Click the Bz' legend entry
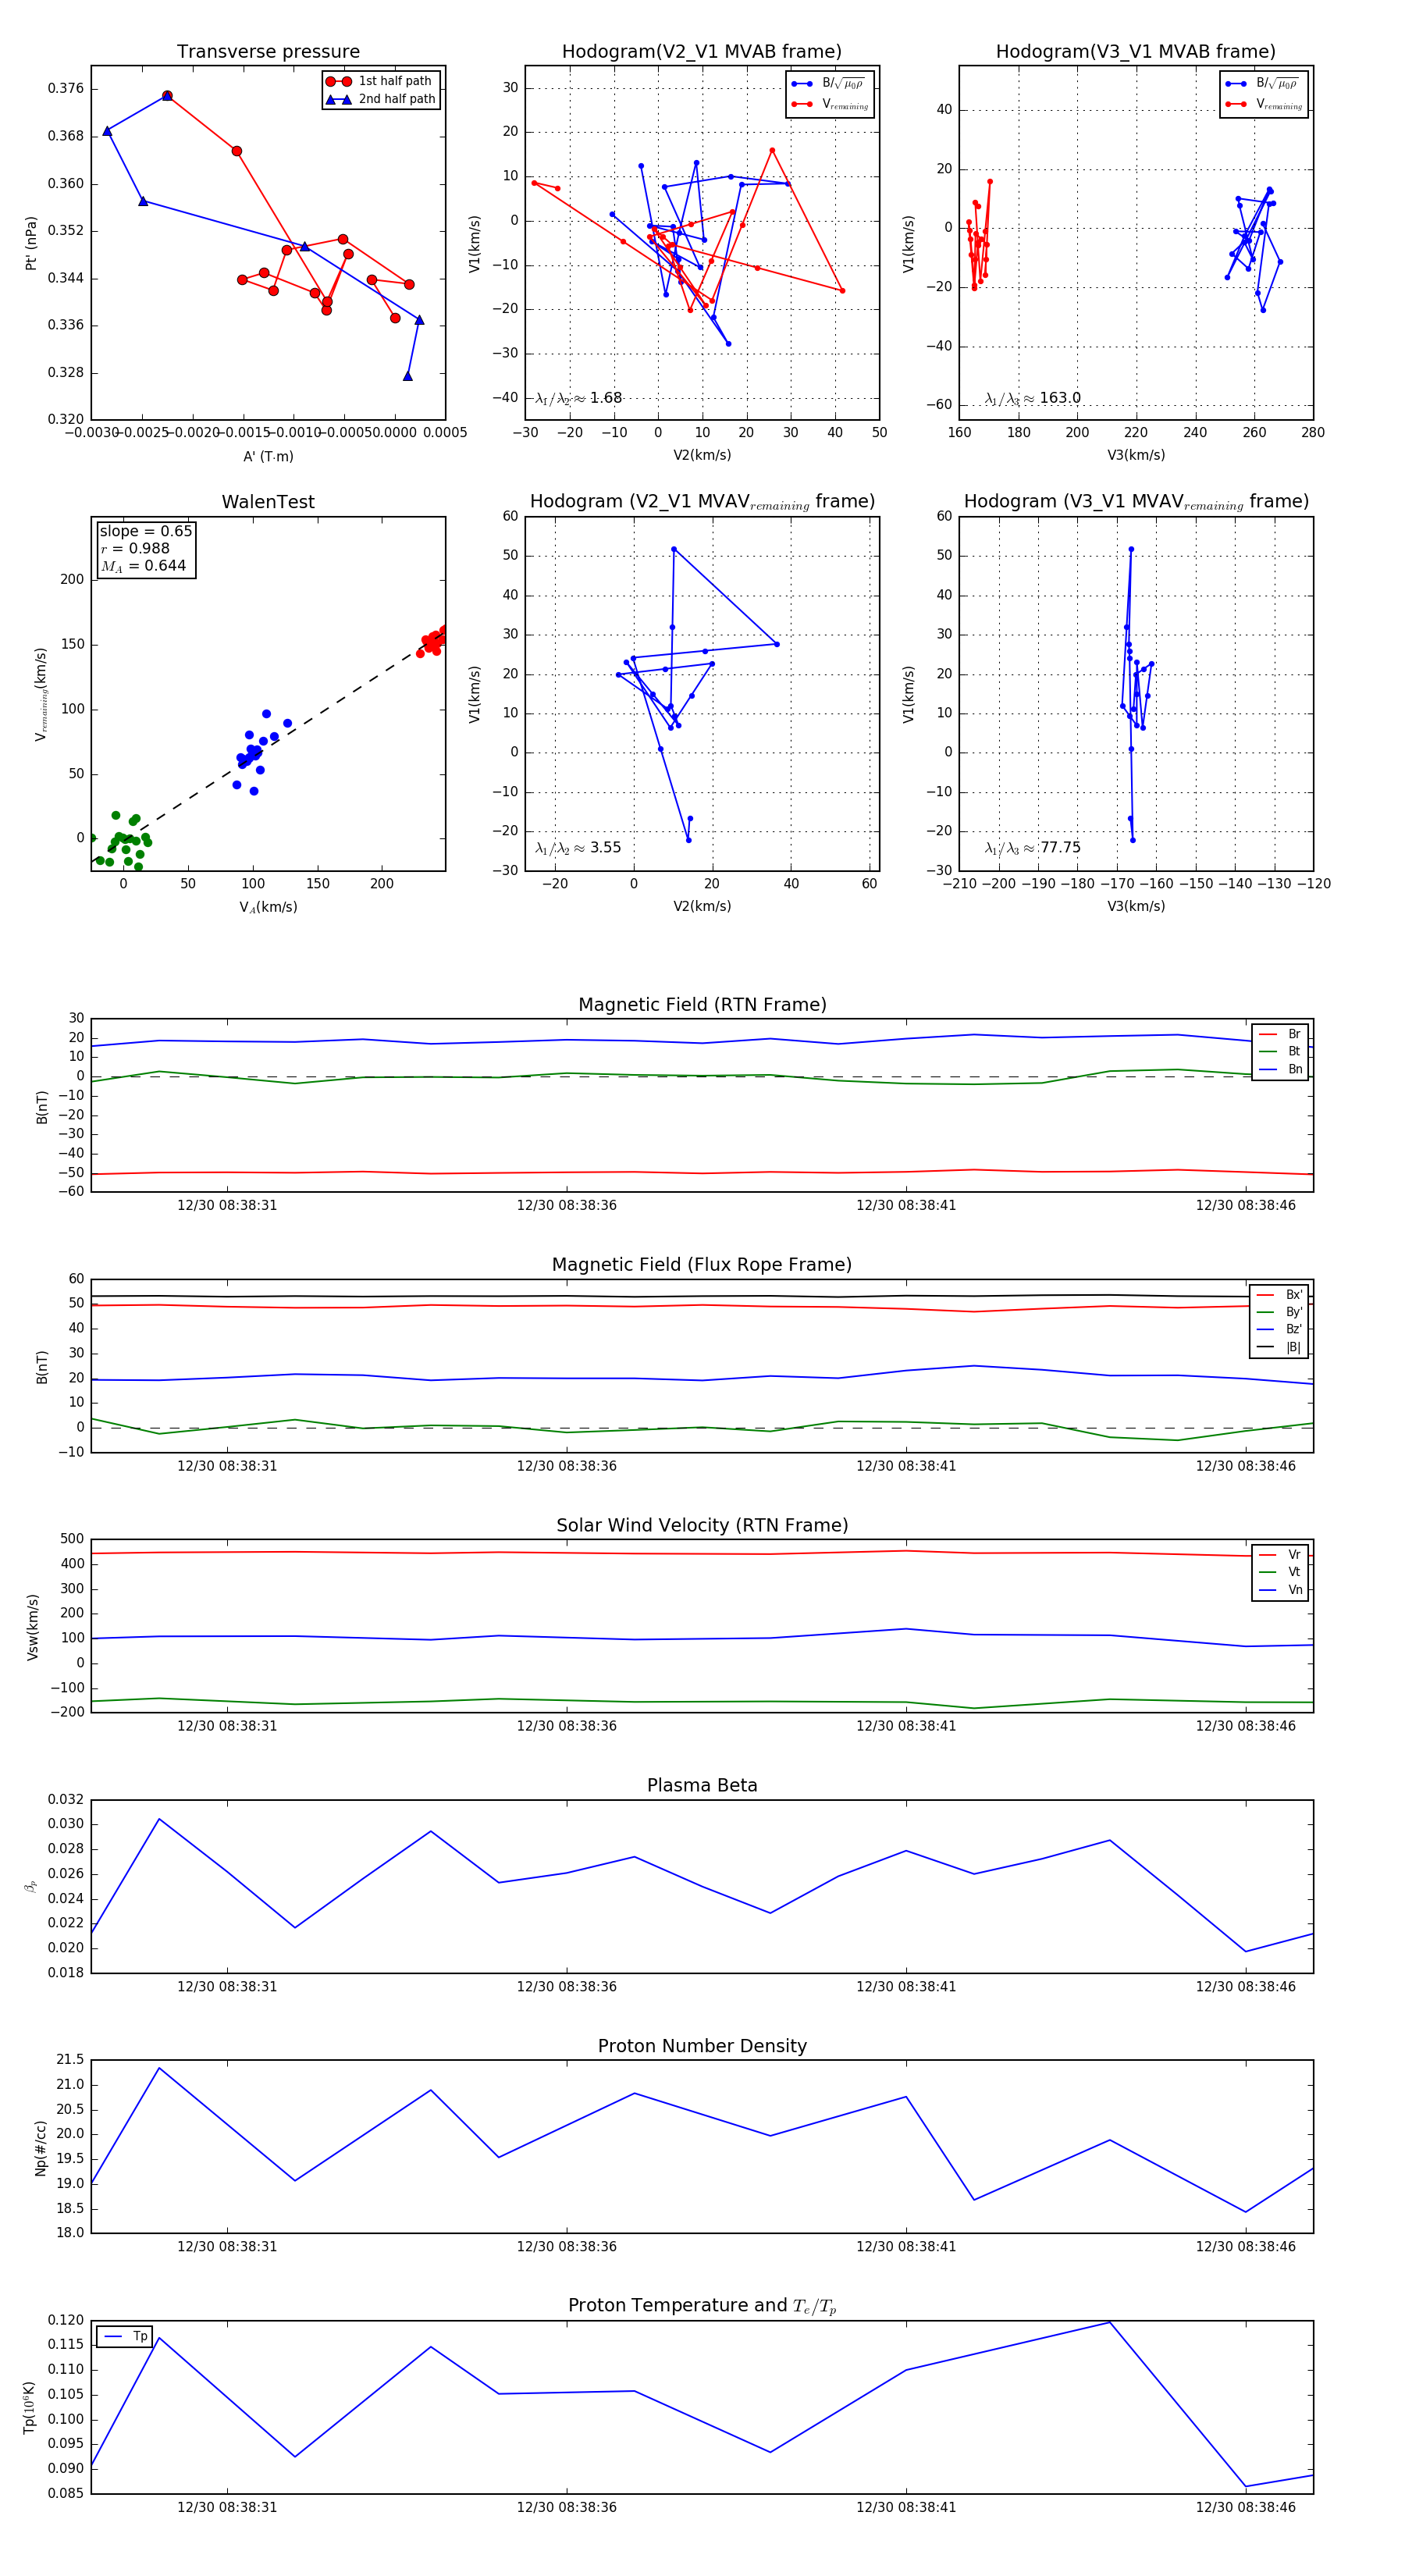 click(x=1280, y=1329)
